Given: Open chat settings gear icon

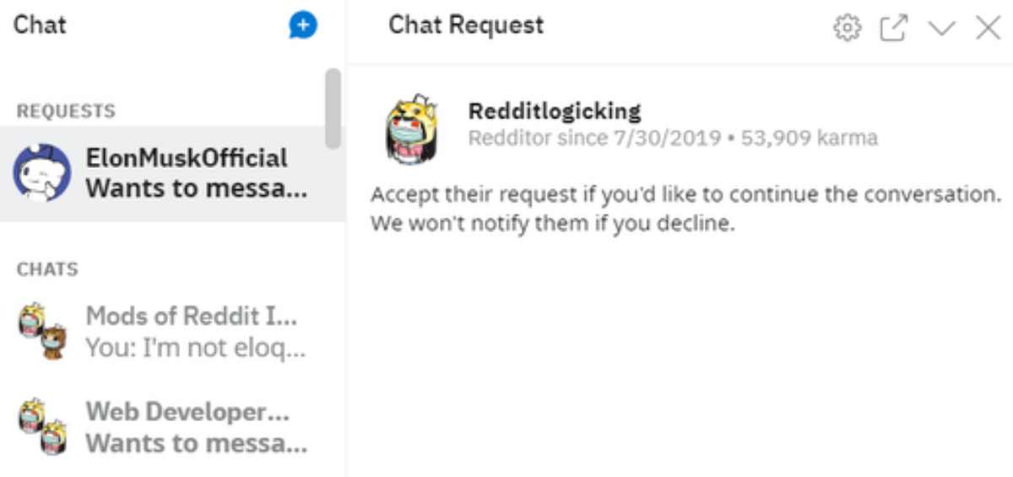Looking at the screenshot, I should (x=846, y=28).
